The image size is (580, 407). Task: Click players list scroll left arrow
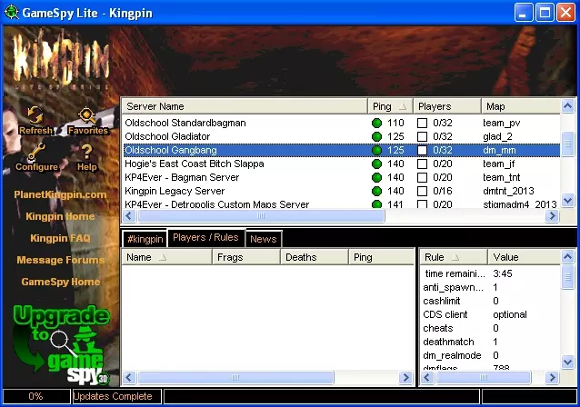click(129, 377)
